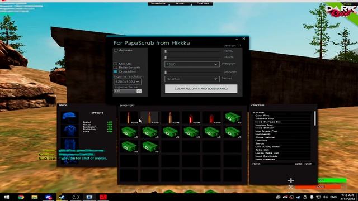The image size is (358, 201).
Task: Click the Ingame Sense value field
Action: click(x=125, y=91)
